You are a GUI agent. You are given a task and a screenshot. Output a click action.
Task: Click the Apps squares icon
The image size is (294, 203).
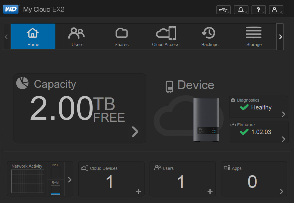click(227, 168)
